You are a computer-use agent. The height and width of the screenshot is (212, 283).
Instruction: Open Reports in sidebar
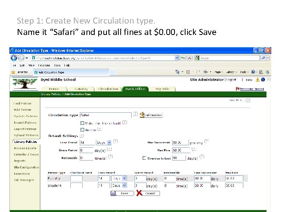point(20,161)
